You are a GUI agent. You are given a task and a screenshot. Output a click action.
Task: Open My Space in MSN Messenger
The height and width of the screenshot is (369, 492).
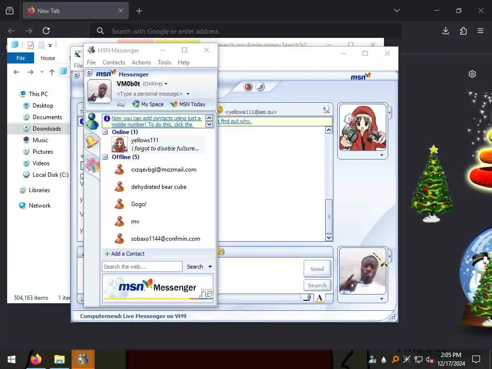point(148,104)
